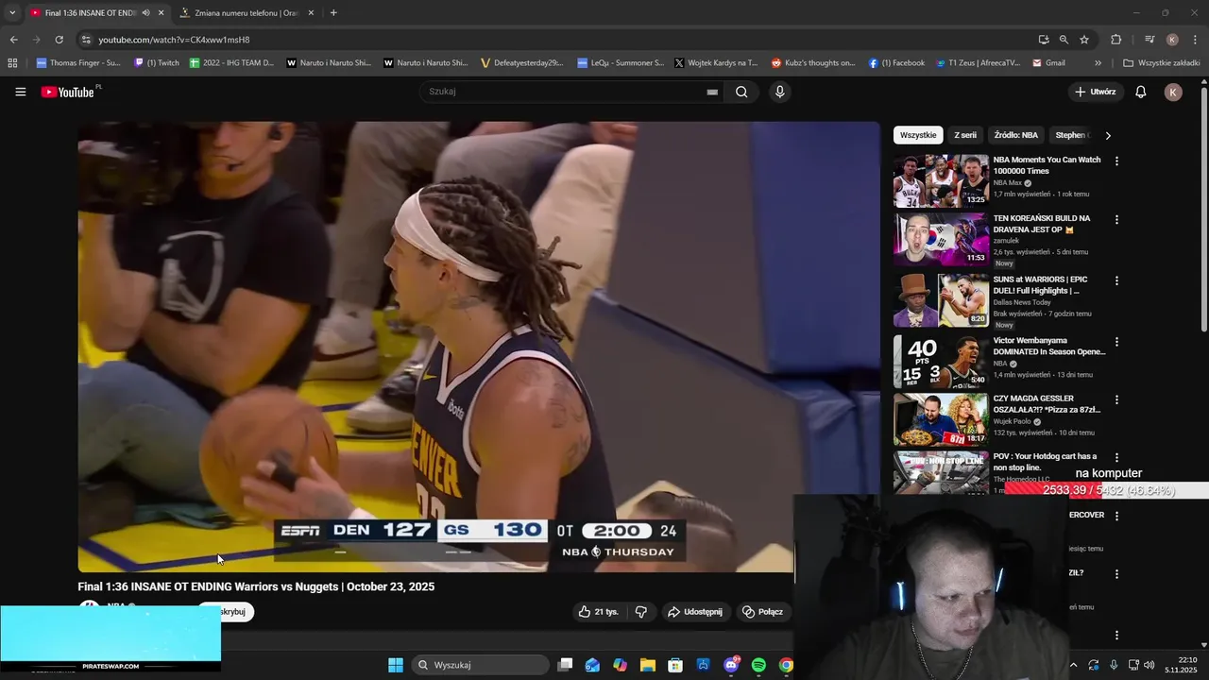The image size is (1209, 680).
Task: Open the YouTube account avatar menu
Action: tap(1173, 92)
